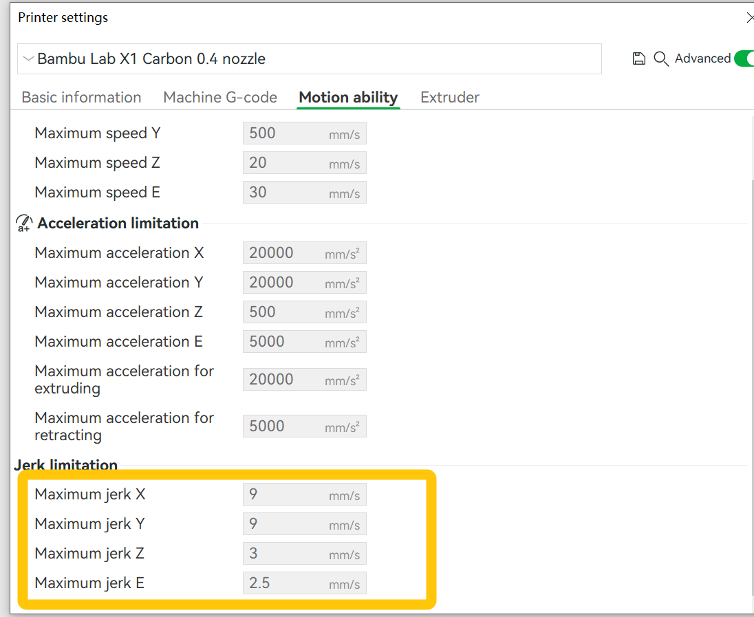Open the search presets icon
Viewport: 754px width, 617px height.
point(660,59)
